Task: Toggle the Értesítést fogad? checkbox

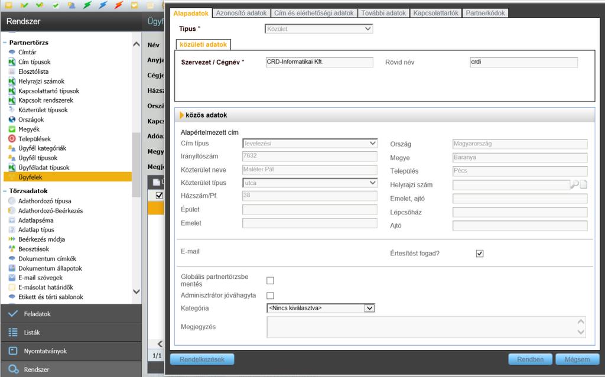Action: pos(480,253)
